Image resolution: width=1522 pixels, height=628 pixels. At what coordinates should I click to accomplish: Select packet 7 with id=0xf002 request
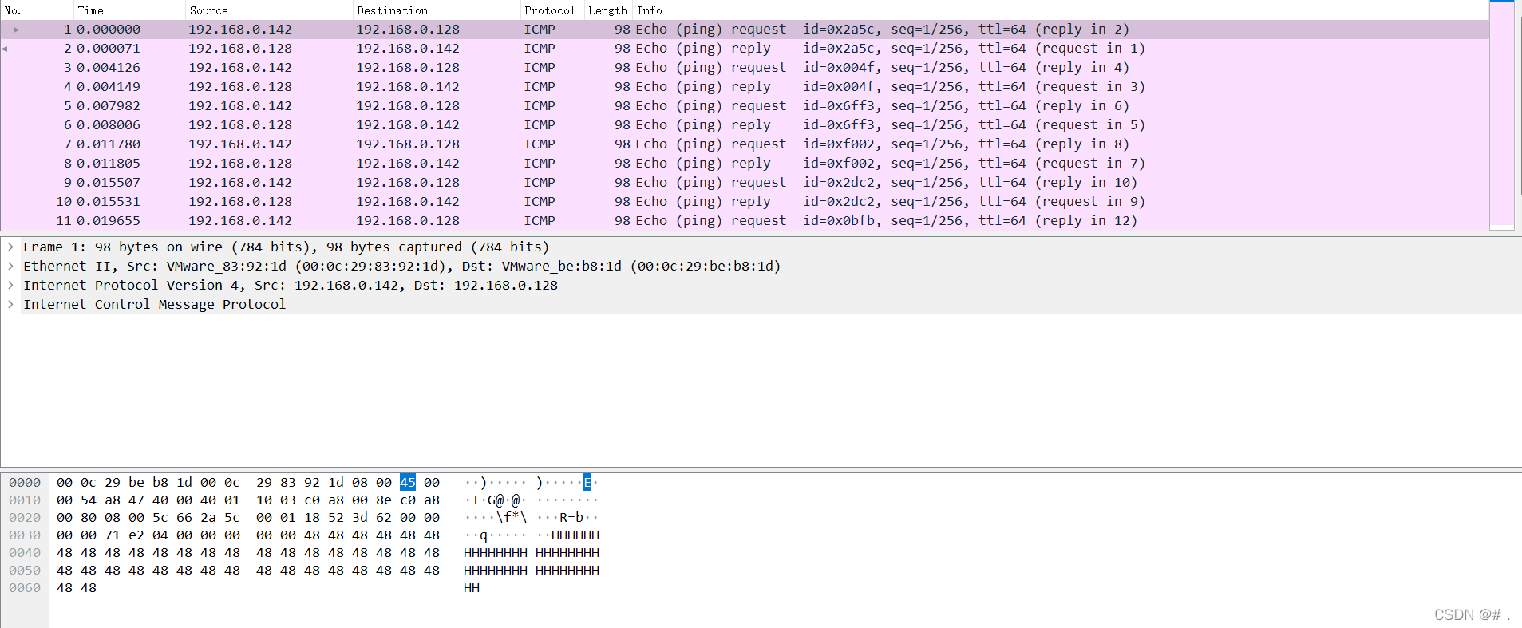pyautogui.click(x=745, y=144)
